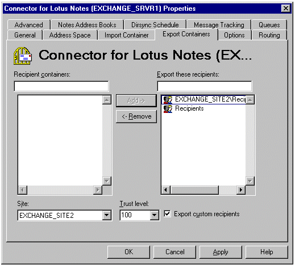
Task: Switch to the Address Space tab
Action: [70, 35]
